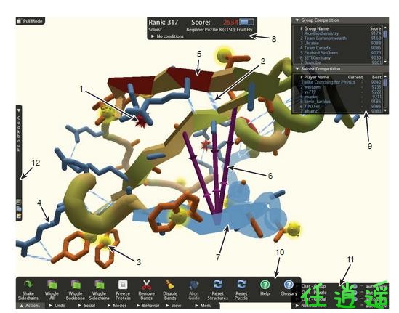Click the Shake Sidechains icon

click(28, 285)
